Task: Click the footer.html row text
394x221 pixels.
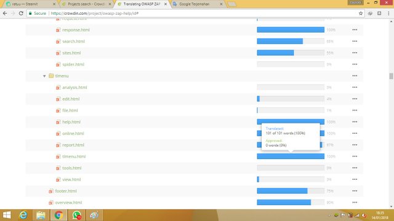Action: 66,191
